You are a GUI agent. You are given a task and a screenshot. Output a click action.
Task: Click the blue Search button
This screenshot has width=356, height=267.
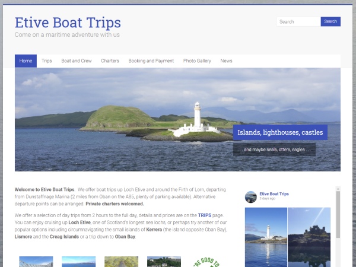point(330,21)
